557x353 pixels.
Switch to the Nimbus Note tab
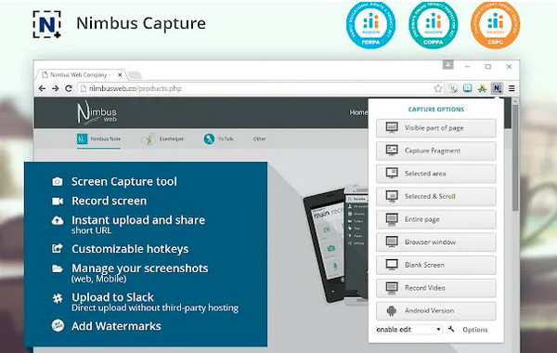click(98, 139)
